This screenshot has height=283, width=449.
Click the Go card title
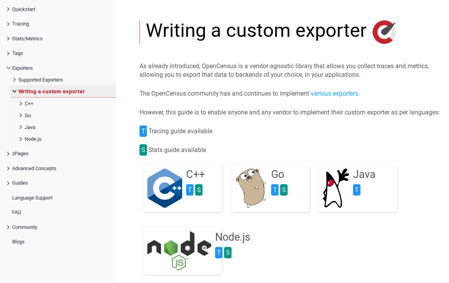pos(277,174)
